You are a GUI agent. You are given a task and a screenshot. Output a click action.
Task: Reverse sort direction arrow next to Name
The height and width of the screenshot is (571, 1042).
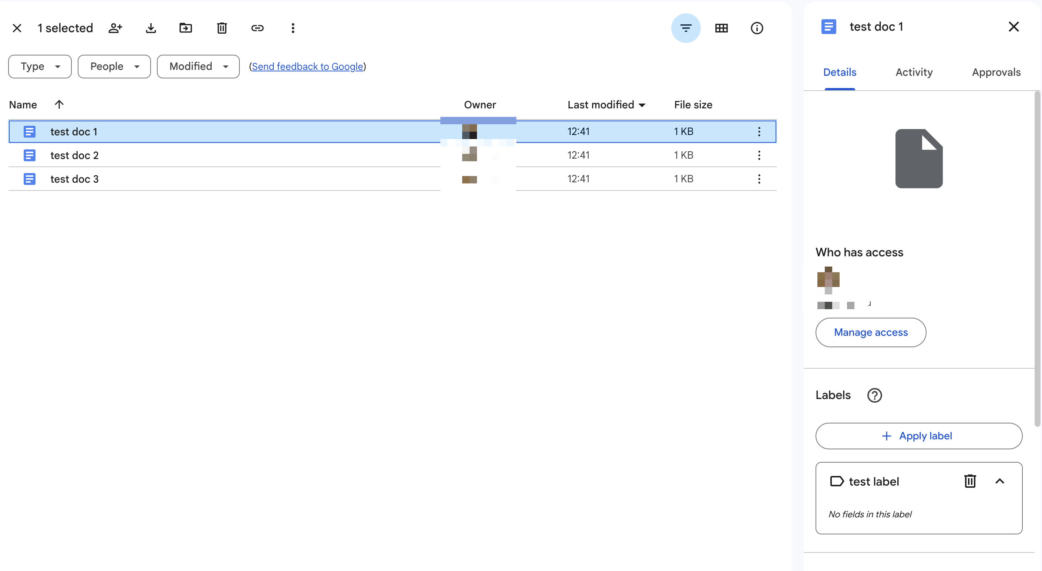[59, 105]
